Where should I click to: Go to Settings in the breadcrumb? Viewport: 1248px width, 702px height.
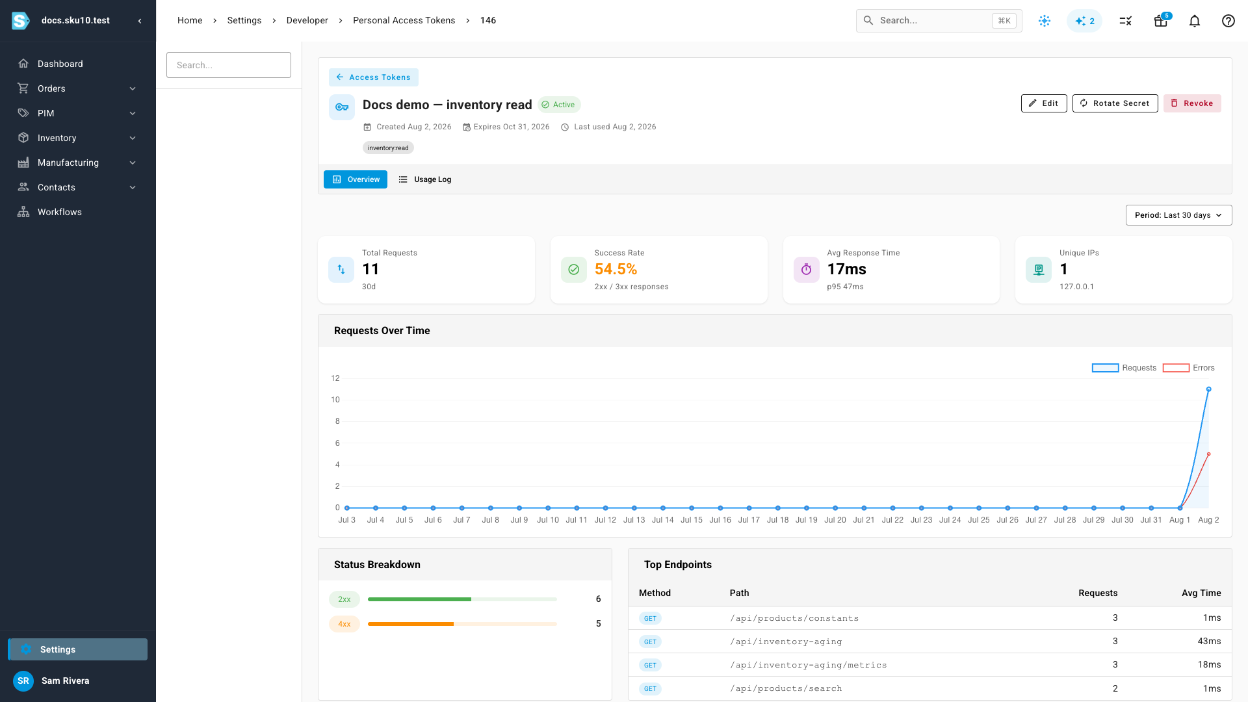tap(244, 21)
